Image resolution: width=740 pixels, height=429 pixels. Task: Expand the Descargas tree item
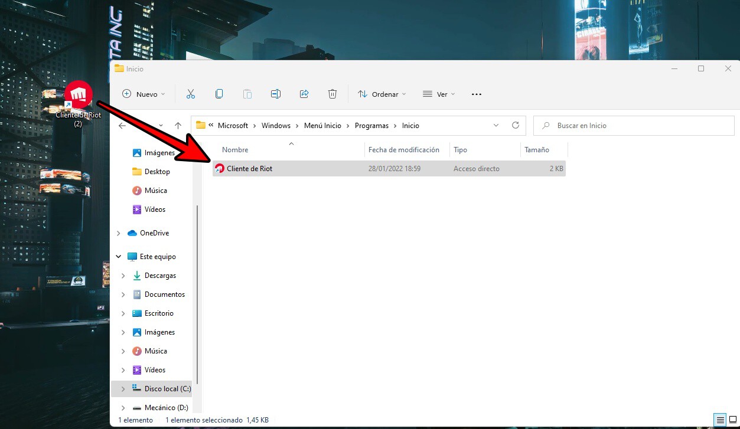click(x=123, y=276)
